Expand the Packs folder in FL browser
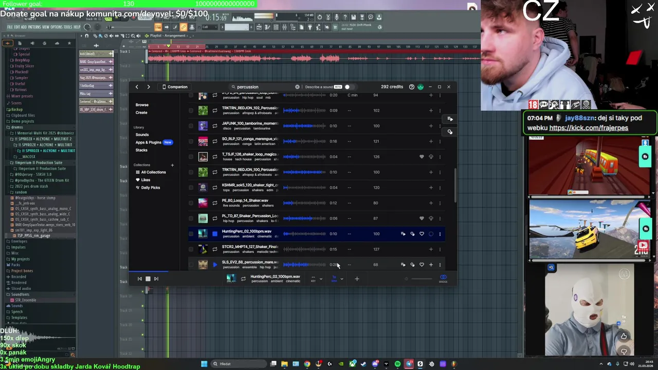Viewport: 658px width, 370px height. click(x=15, y=265)
